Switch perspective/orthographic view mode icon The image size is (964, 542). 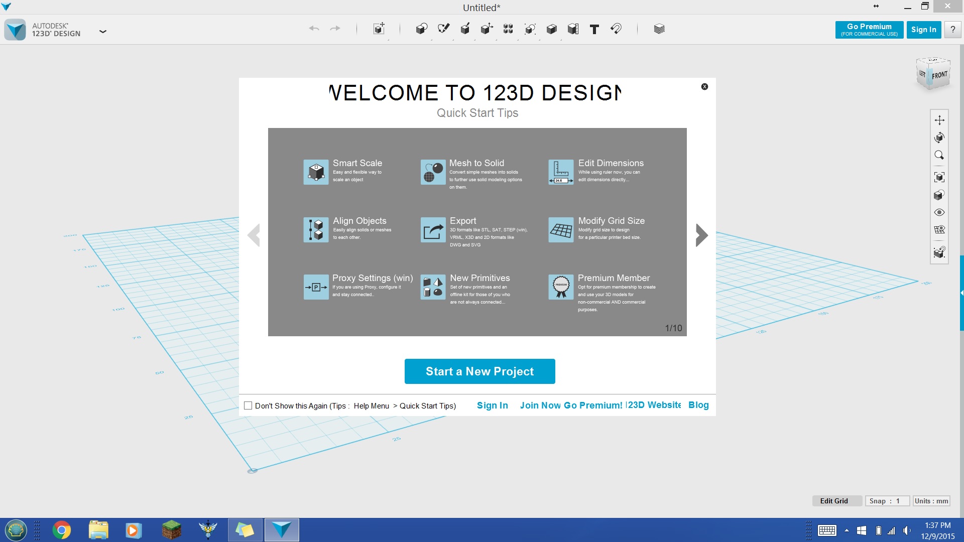939,195
